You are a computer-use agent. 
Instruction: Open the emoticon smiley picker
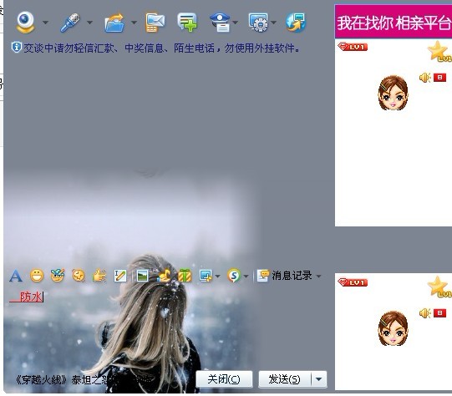(37, 276)
